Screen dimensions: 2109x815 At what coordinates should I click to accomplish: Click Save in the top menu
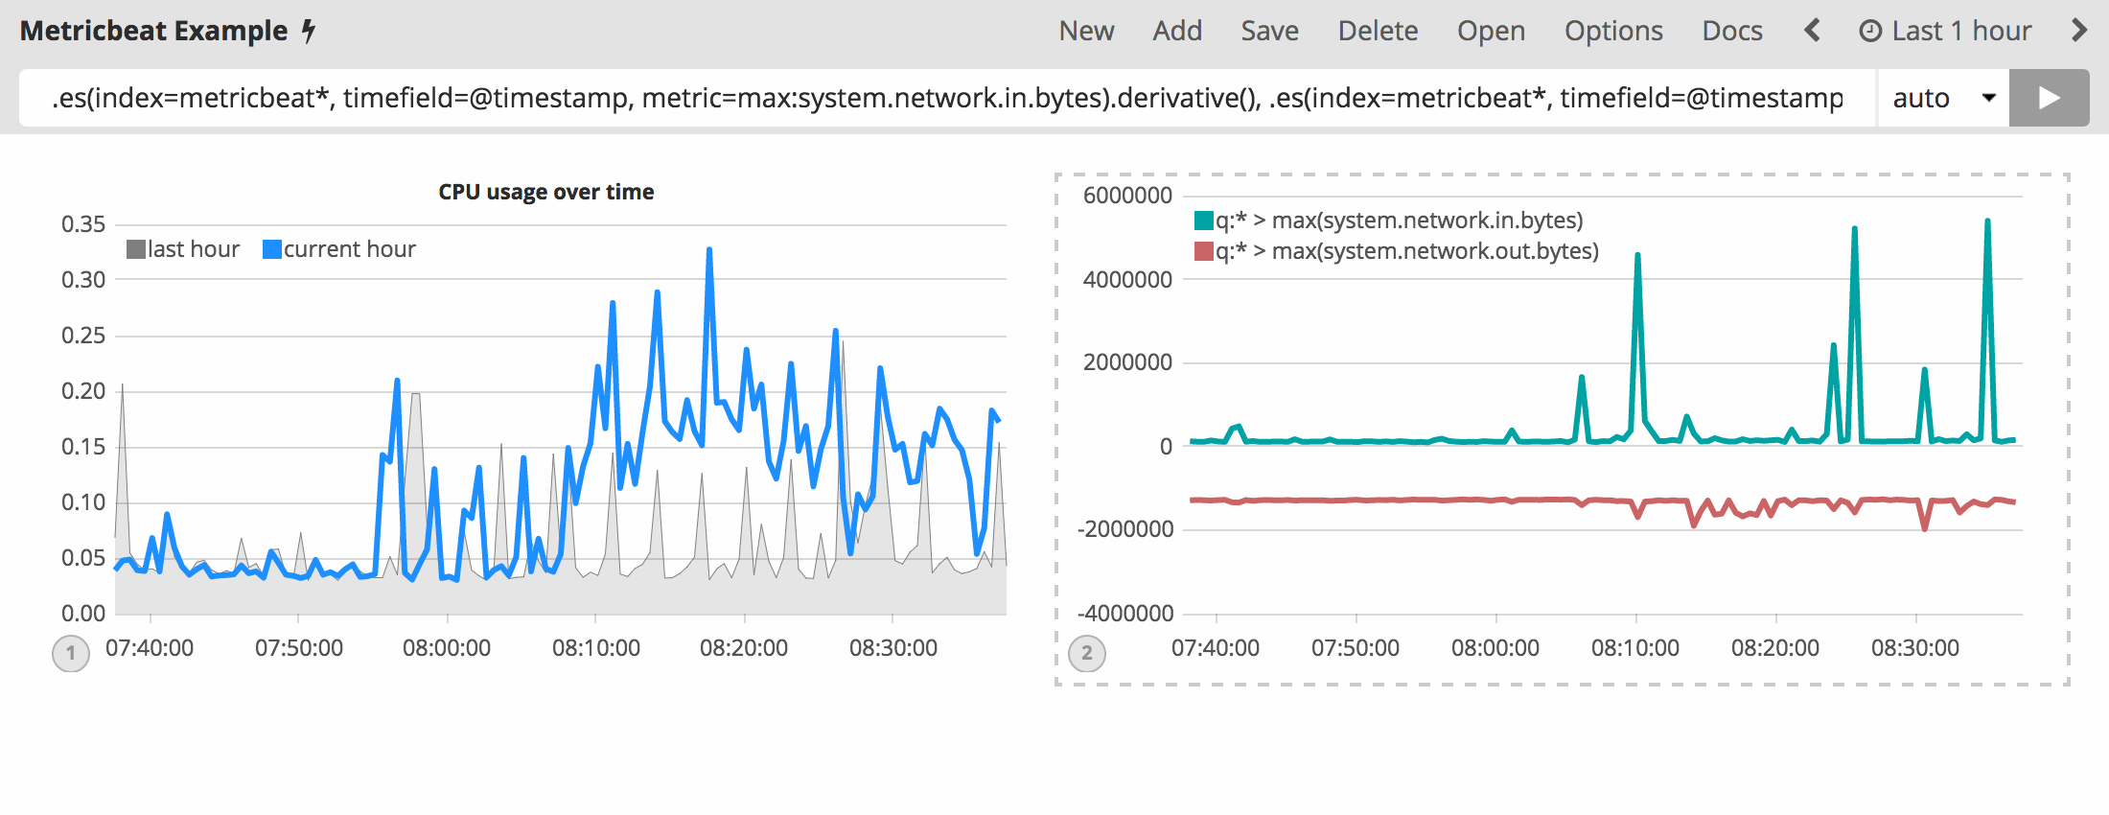pos(1269,31)
